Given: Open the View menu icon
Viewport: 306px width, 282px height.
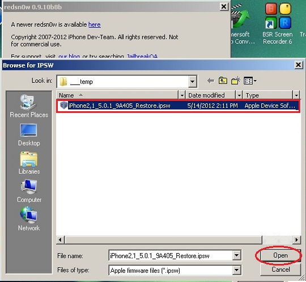Looking at the screenshot, I should click(x=250, y=81).
